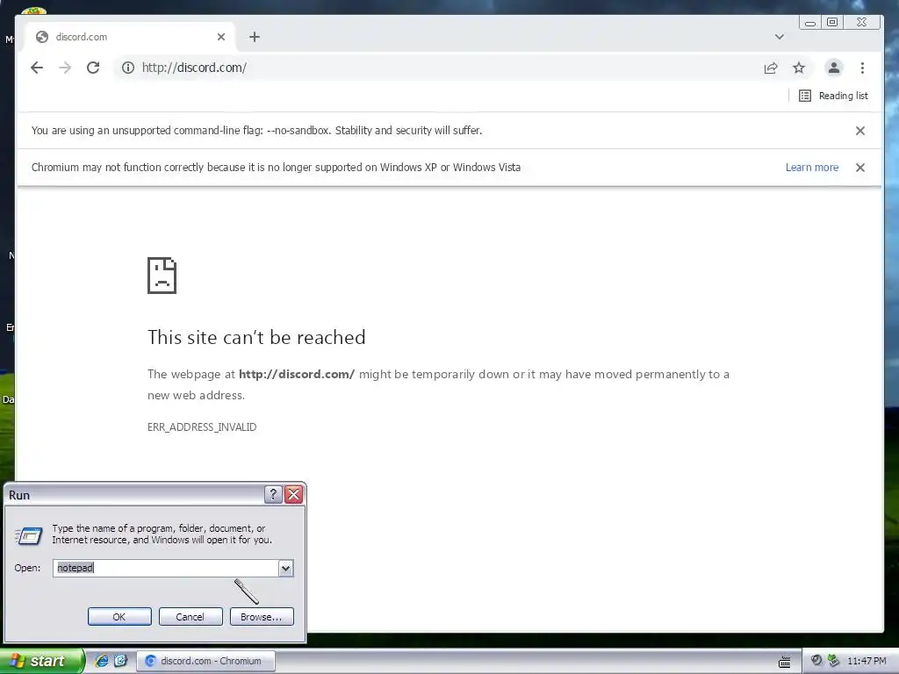Click the Open text field in Run
The height and width of the screenshot is (674, 899).
166,568
